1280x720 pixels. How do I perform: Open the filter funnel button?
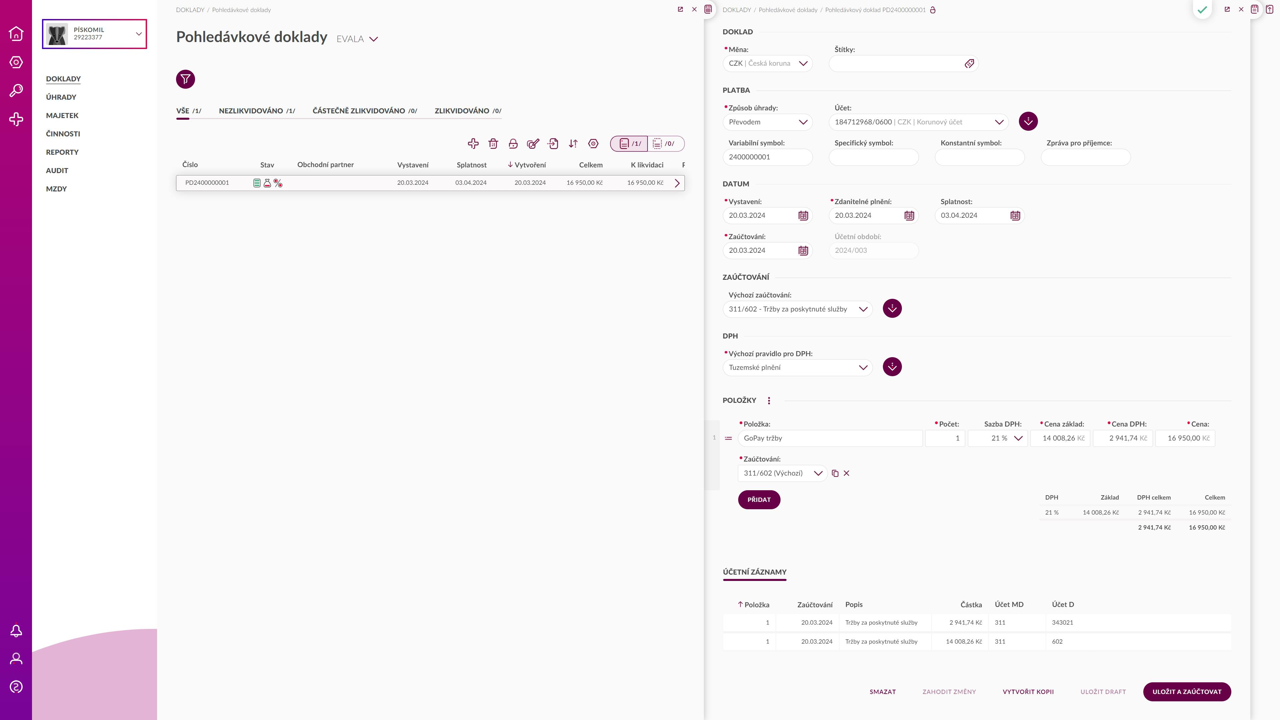click(185, 79)
